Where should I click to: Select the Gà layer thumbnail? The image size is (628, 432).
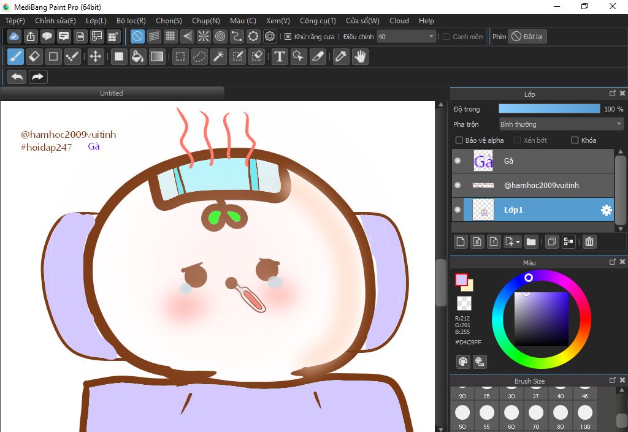tap(483, 161)
